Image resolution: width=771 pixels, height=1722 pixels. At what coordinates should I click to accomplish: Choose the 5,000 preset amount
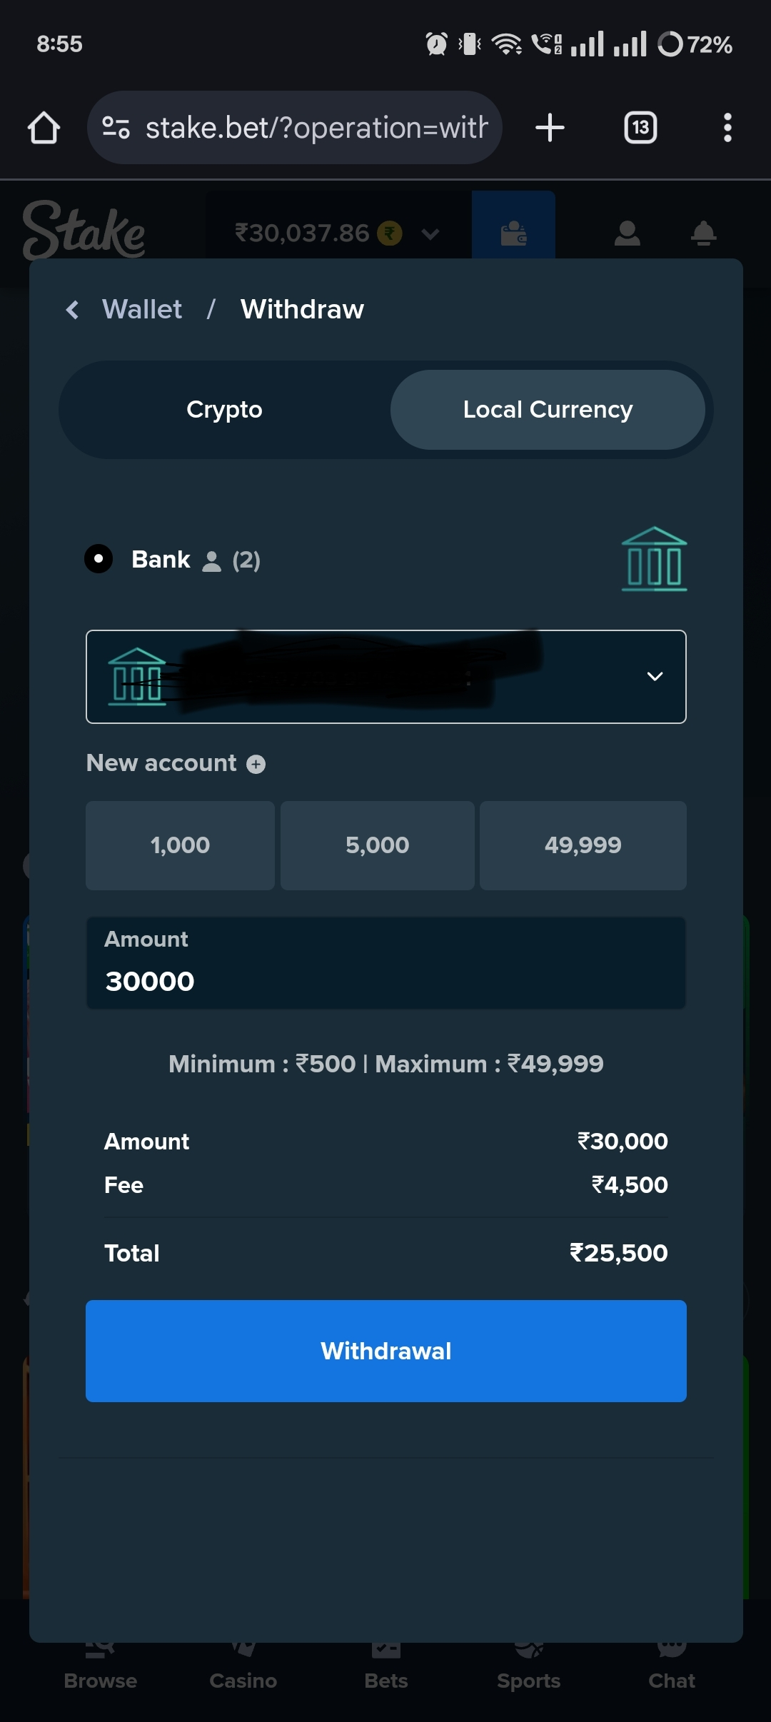[377, 845]
